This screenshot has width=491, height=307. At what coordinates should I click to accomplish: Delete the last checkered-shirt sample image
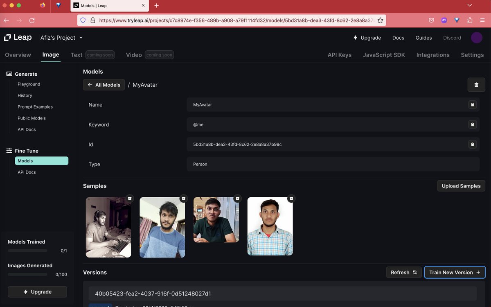point(291,199)
